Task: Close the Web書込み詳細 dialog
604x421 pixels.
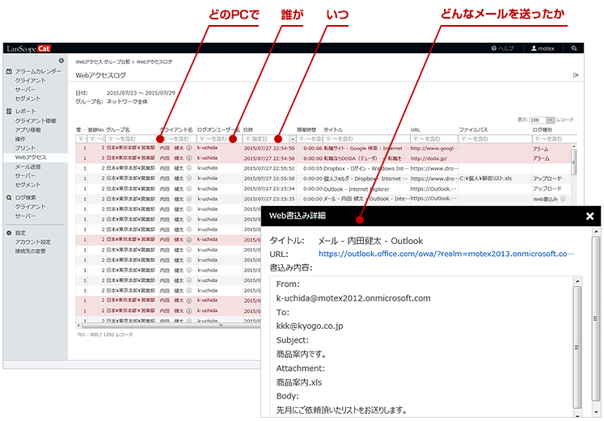Action: point(589,217)
